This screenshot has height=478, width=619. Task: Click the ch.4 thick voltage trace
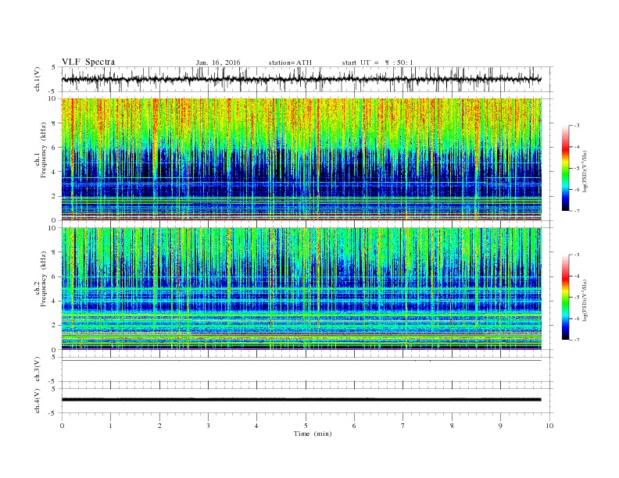point(302,400)
